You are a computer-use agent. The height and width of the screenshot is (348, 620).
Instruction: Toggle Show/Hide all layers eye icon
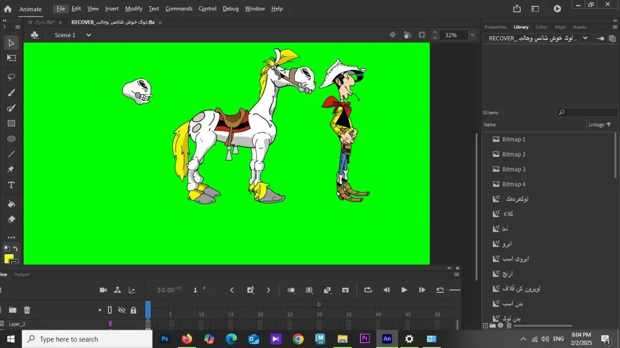[122, 310]
